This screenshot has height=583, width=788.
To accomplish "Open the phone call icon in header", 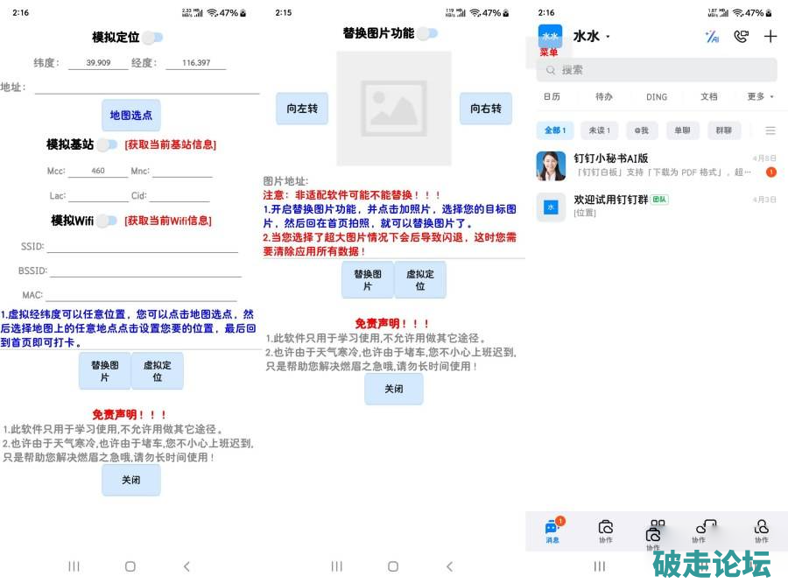I will 742,36.
